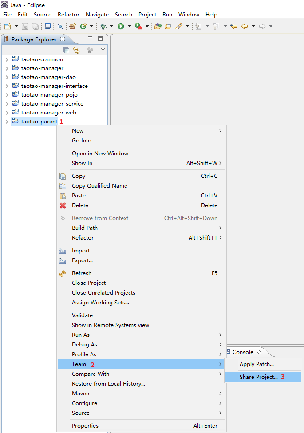Click the Save toolbar icon
Image resolution: width=304 pixels, height=433 pixels.
[x=25, y=26]
